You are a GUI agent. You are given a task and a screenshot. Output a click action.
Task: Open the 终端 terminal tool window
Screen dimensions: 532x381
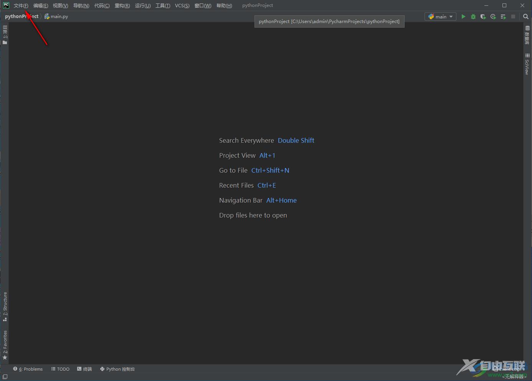click(84, 369)
